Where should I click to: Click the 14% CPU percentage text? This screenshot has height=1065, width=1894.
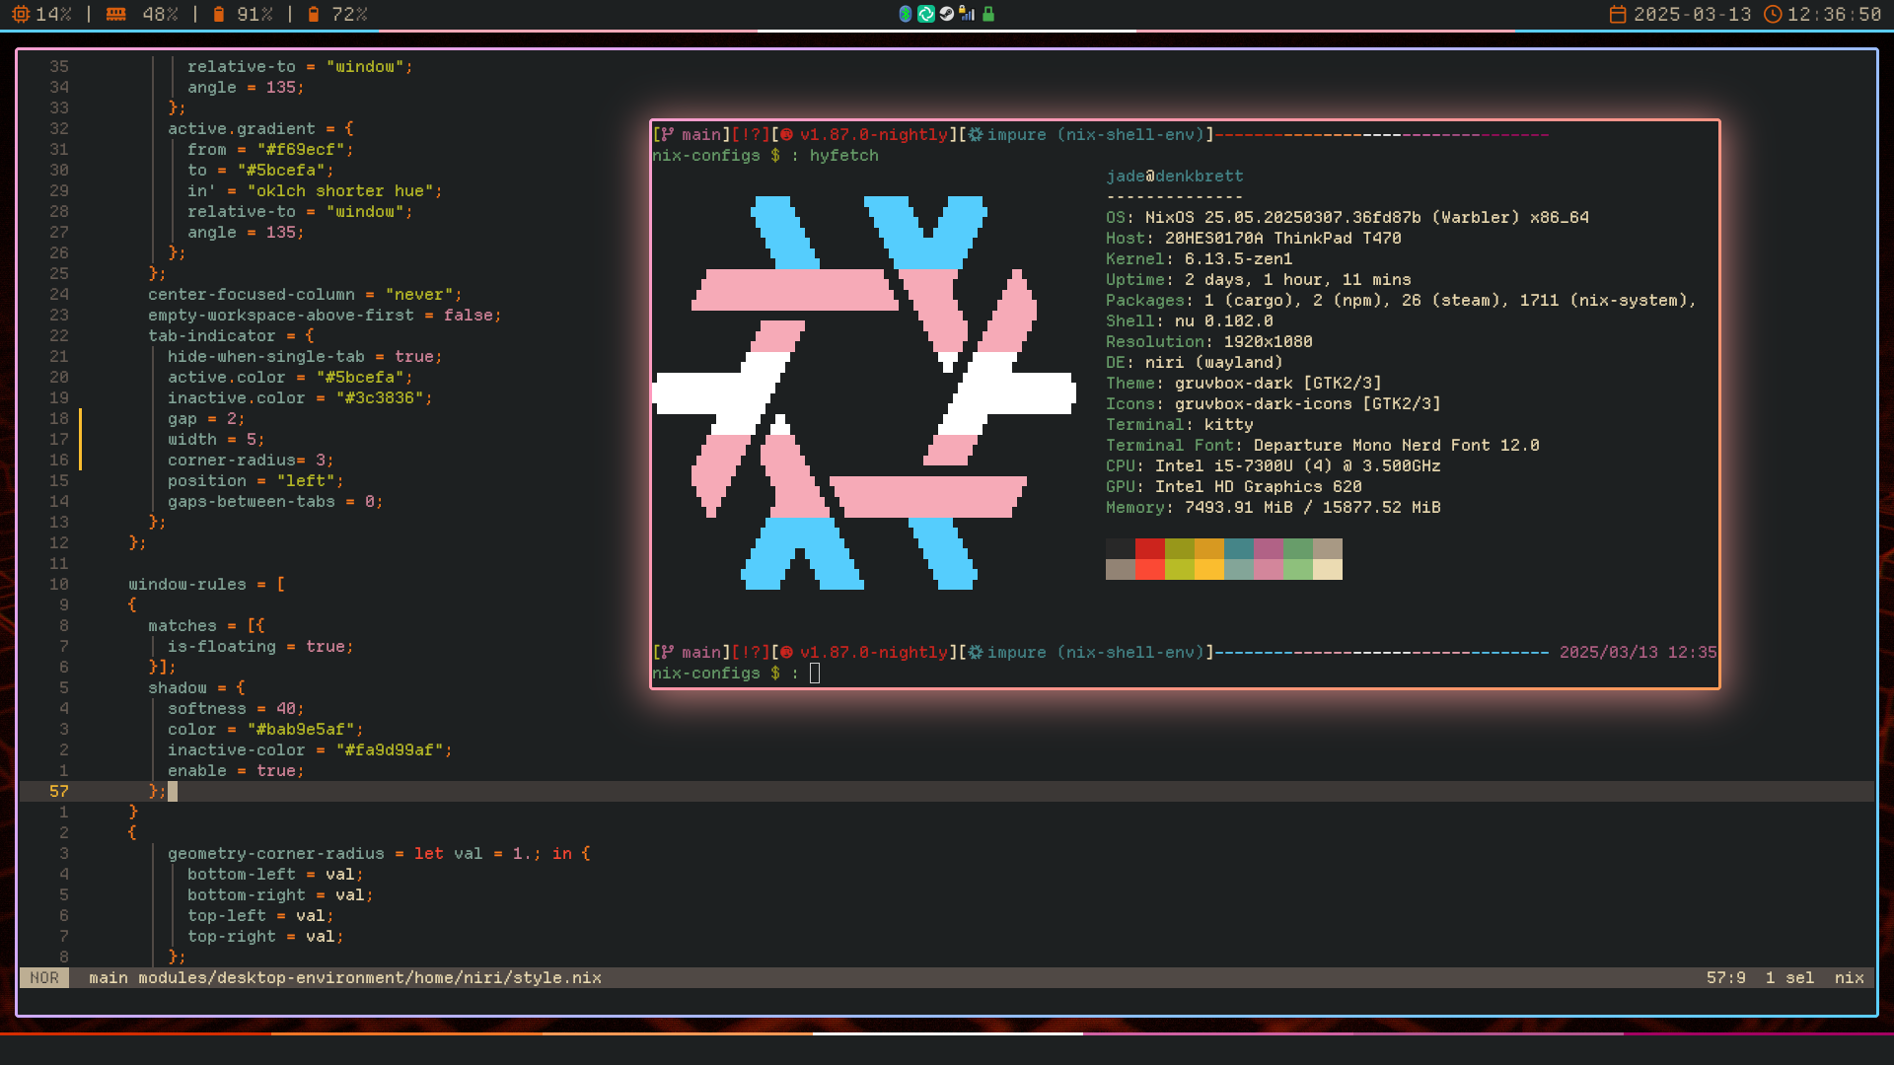[53, 14]
